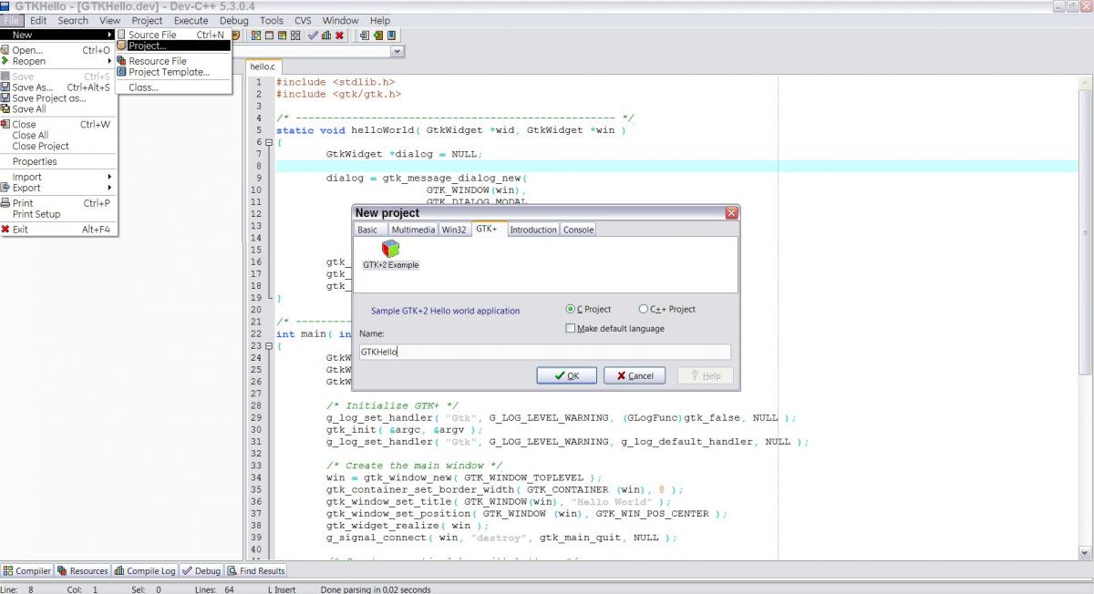Click the editor scrollbar up arrow

point(1085,82)
